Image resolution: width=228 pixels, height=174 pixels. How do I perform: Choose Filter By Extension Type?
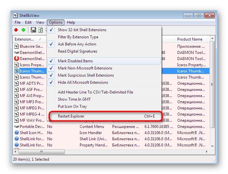tap(104, 37)
